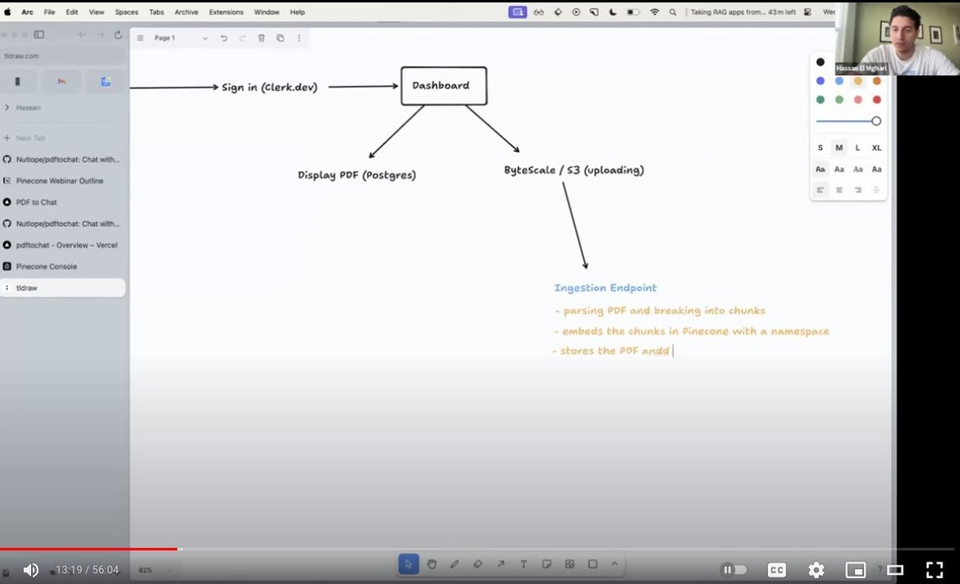Select the pencil draw tool
This screenshot has width=960, height=584.
455,564
